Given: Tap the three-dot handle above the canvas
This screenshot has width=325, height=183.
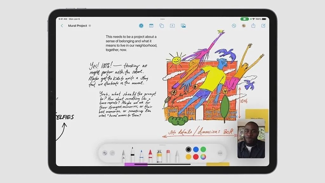Looking at the screenshot, I should (162, 19).
